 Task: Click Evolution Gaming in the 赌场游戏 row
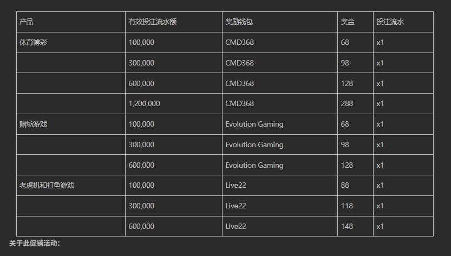(254, 124)
